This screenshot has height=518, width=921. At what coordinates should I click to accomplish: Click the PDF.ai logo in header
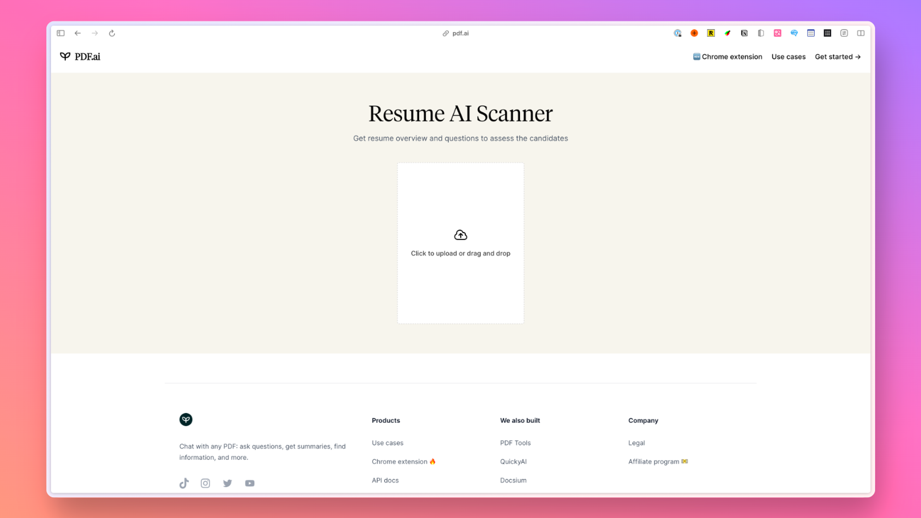80,57
